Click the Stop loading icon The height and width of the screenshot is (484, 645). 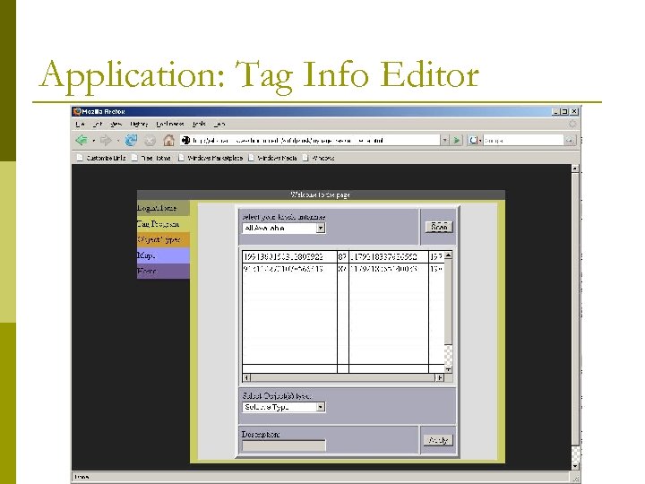(x=150, y=141)
